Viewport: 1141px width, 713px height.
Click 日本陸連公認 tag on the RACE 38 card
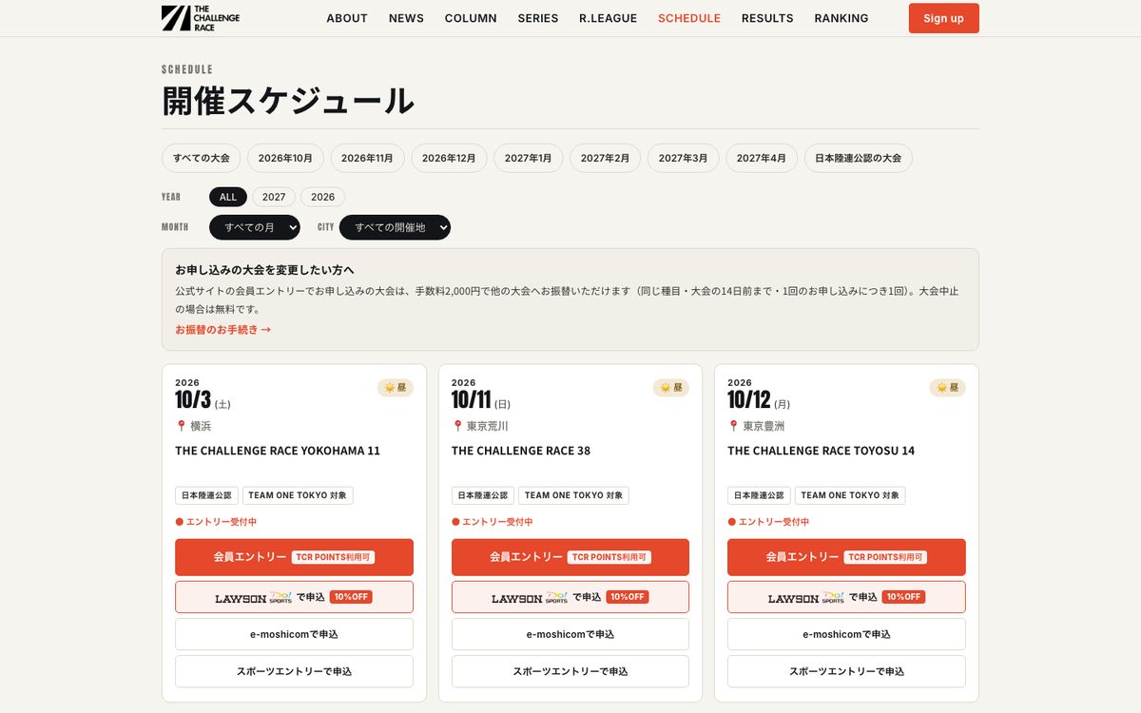tap(483, 495)
